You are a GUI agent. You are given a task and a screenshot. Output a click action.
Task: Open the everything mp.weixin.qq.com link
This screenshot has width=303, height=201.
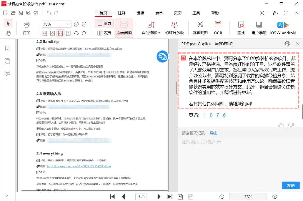79,166
